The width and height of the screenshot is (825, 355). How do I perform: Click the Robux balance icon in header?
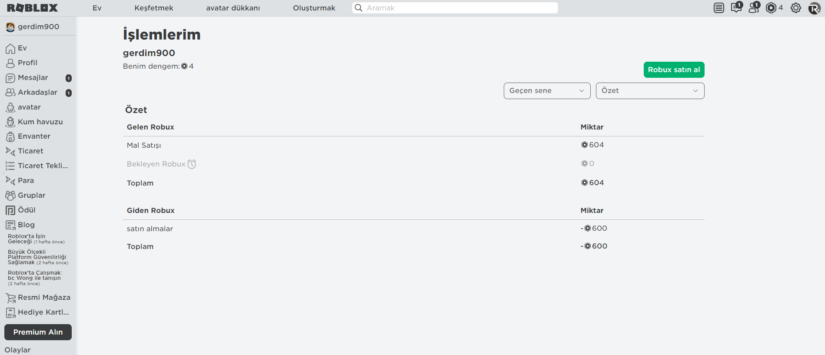pos(771,8)
